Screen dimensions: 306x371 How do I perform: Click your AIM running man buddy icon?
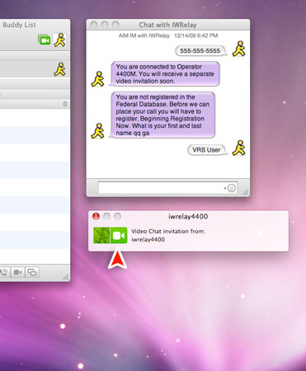(x=59, y=40)
